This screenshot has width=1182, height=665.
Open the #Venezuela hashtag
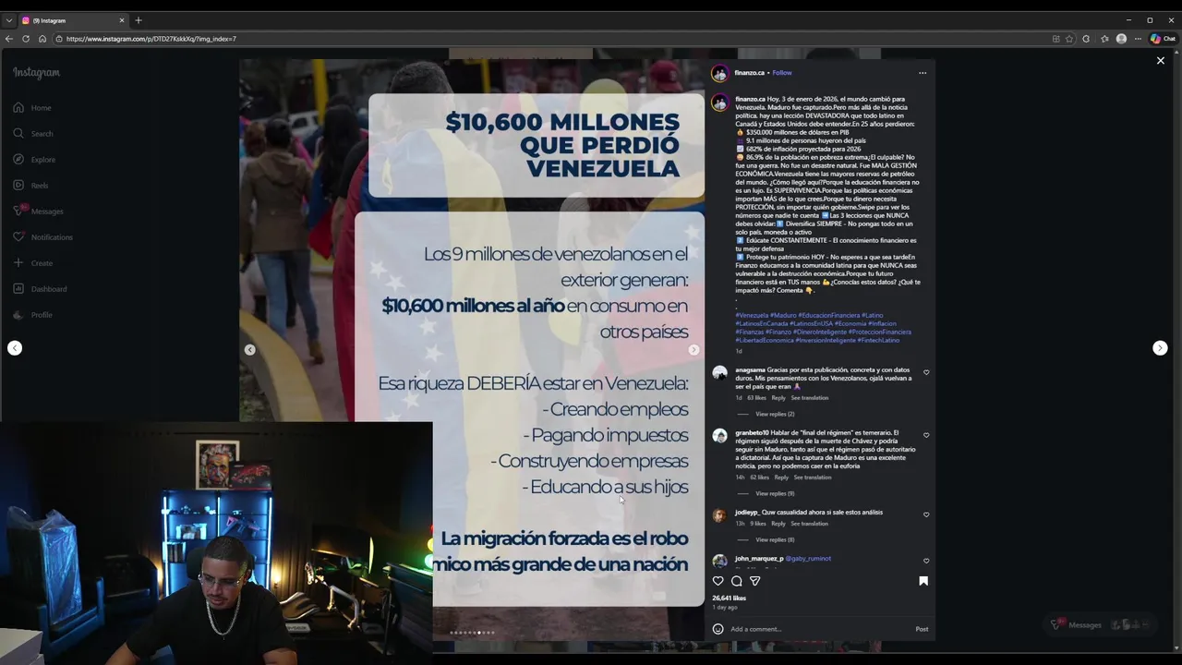[752, 316]
